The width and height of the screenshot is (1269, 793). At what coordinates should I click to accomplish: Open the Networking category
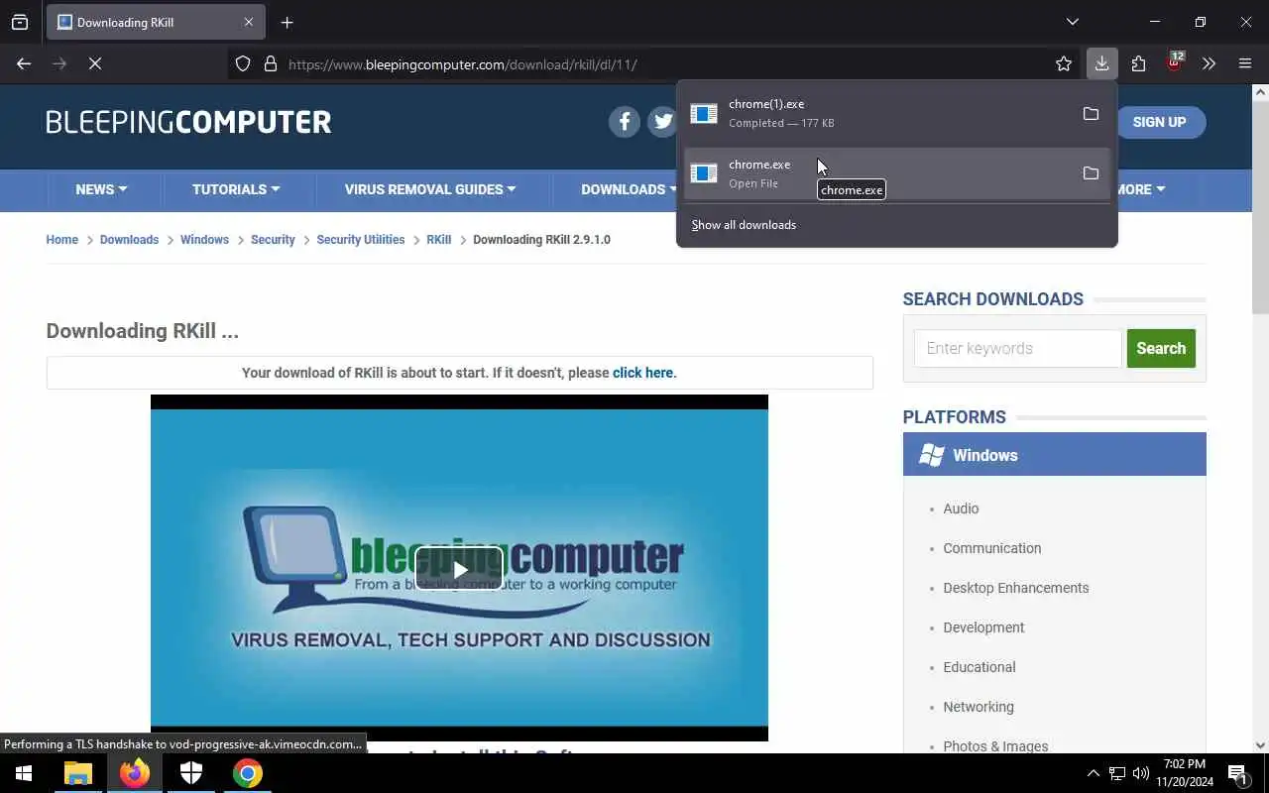978,707
